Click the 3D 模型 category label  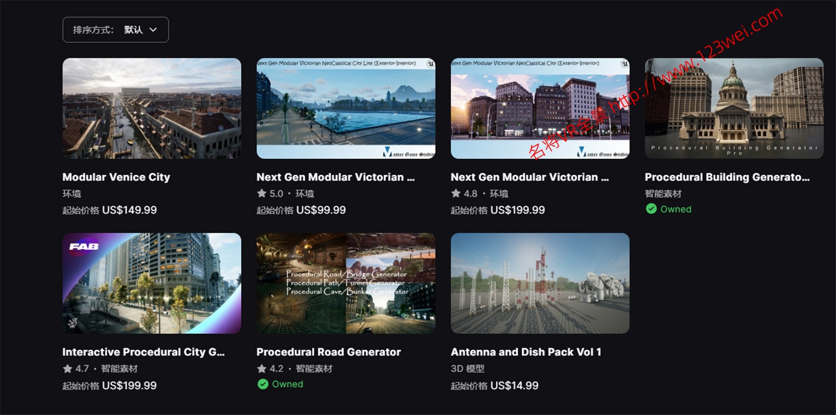(468, 368)
